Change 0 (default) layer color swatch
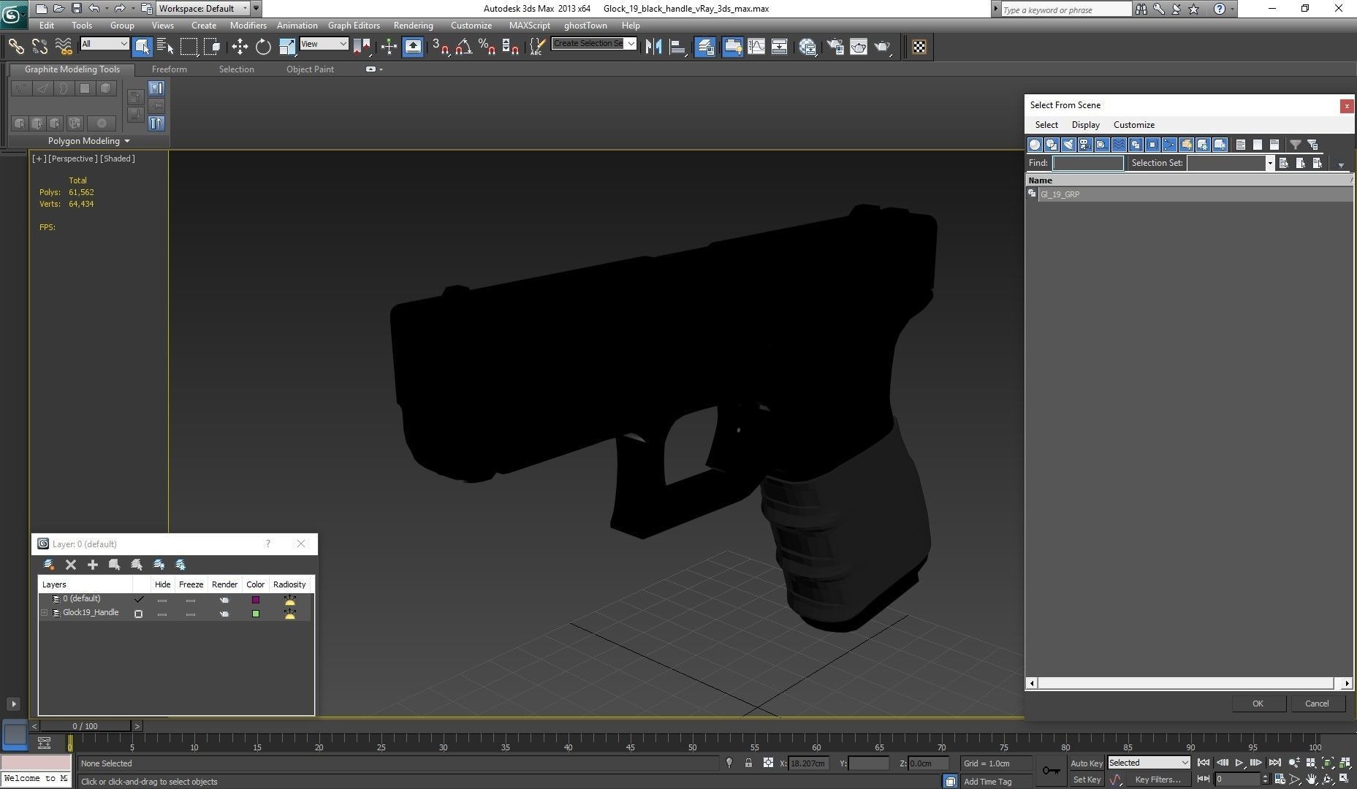Viewport: 1357px width, 789px height. click(256, 600)
